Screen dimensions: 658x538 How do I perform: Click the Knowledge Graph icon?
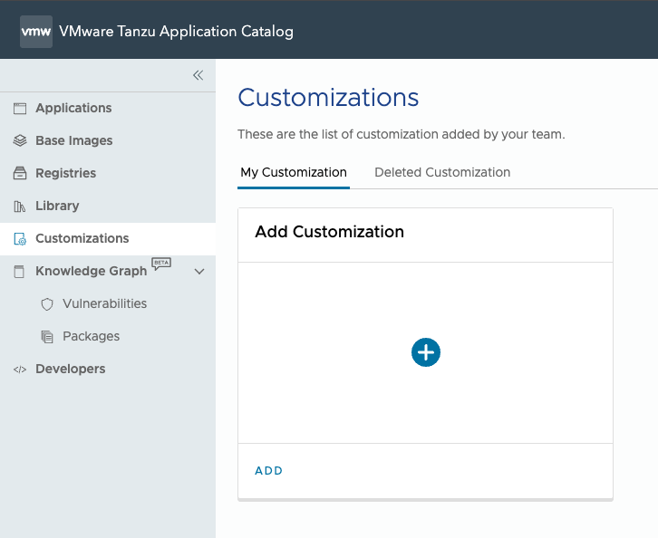click(19, 272)
